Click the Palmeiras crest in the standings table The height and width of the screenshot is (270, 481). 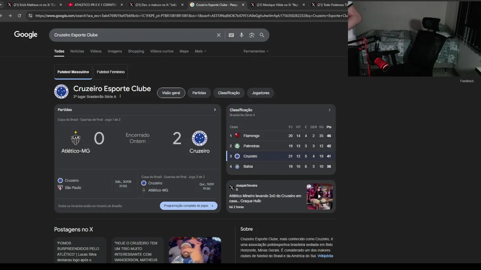click(237, 146)
